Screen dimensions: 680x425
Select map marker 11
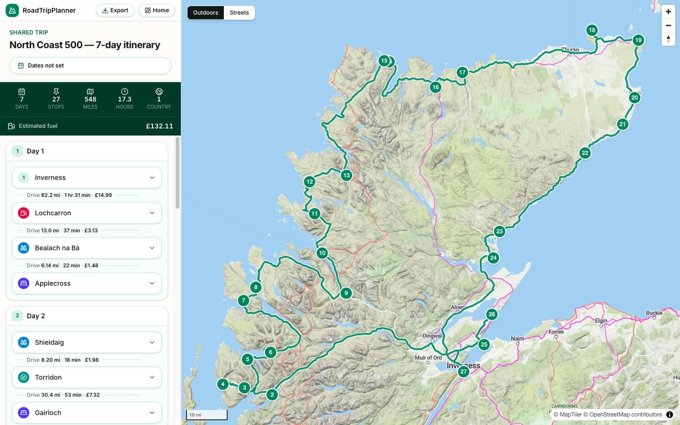pos(314,213)
